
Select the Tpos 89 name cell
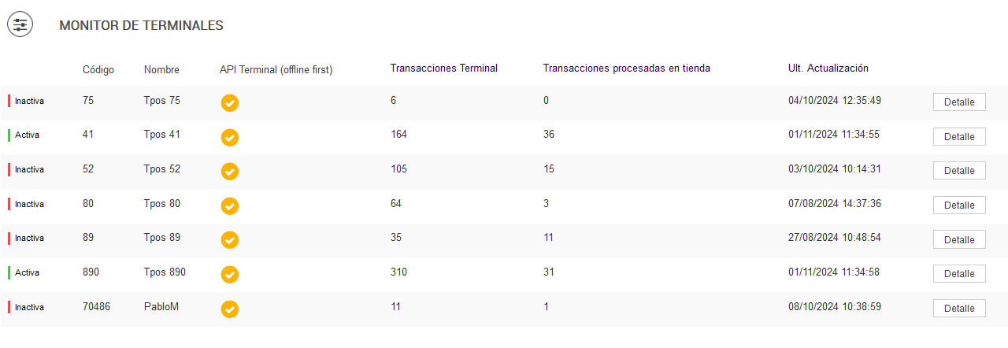(x=161, y=238)
